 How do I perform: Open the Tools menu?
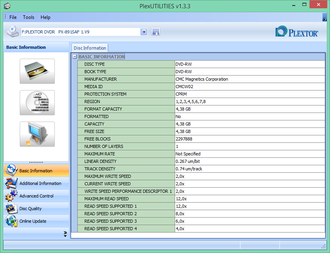(28, 17)
